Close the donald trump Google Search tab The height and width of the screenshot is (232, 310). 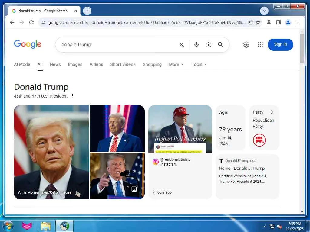click(75, 11)
